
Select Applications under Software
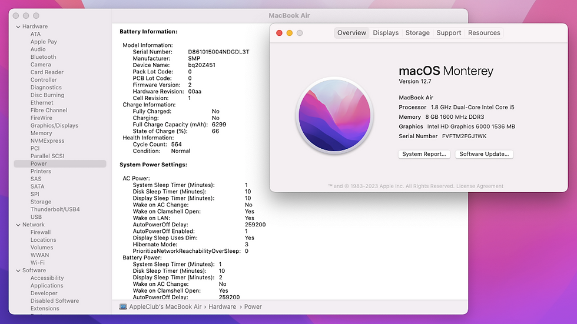click(x=47, y=286)
